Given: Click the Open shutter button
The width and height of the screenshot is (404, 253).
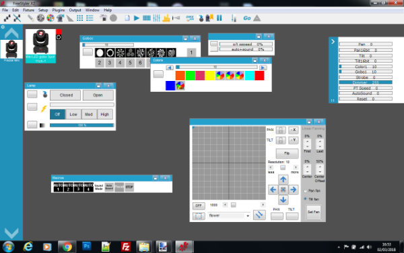Looking at the screenshot, I should tap(98, 95).
